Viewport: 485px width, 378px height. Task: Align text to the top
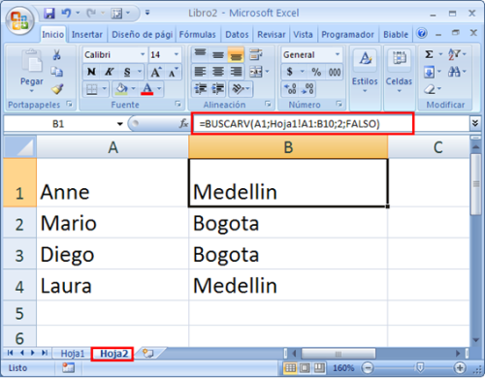coord(200,55)
